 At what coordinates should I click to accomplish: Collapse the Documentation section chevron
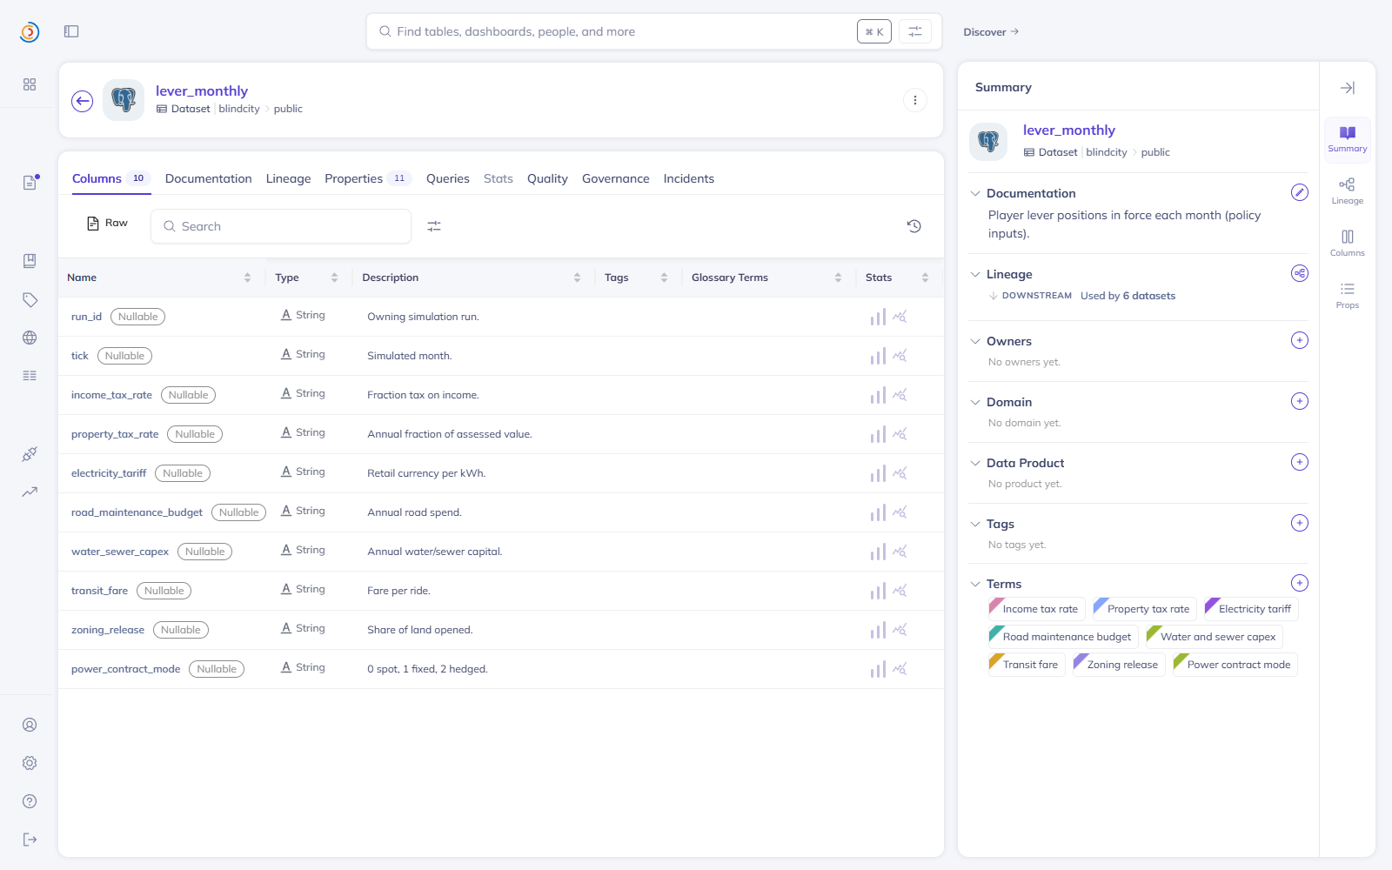(975, 193)
